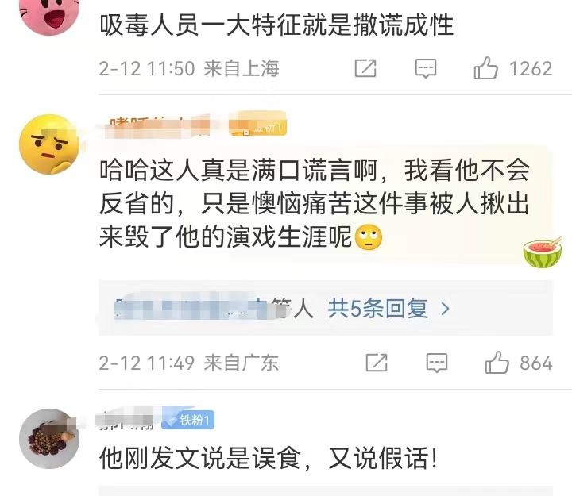
Task: Open the comment starting 哈哈这人真是满口谎言
Action: (x=315, y=203)
